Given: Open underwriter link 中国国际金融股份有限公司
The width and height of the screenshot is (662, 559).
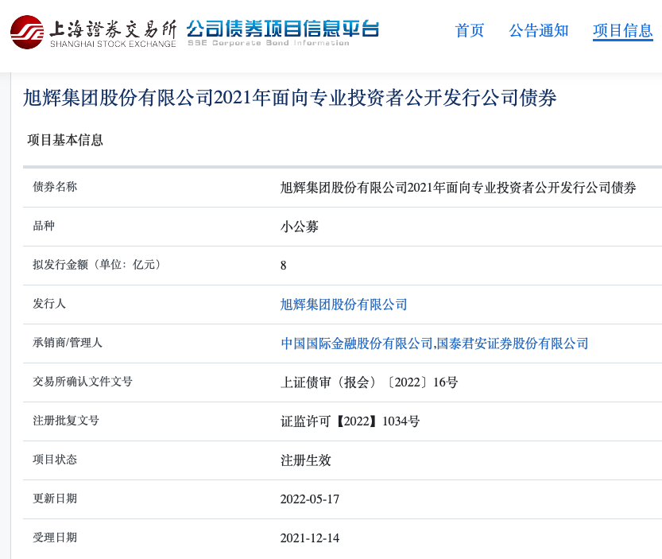Looking at the screenshot, I should [356, 343].
